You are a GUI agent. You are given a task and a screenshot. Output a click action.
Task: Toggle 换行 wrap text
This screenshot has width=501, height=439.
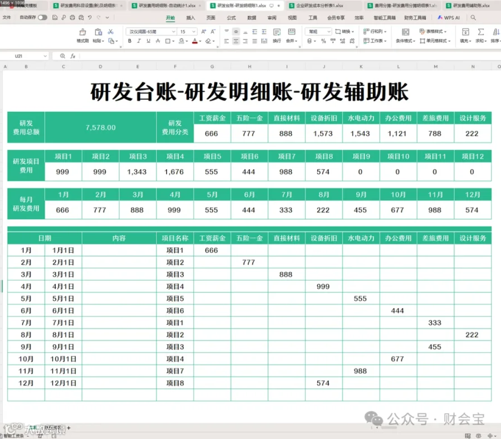(277, 36)
